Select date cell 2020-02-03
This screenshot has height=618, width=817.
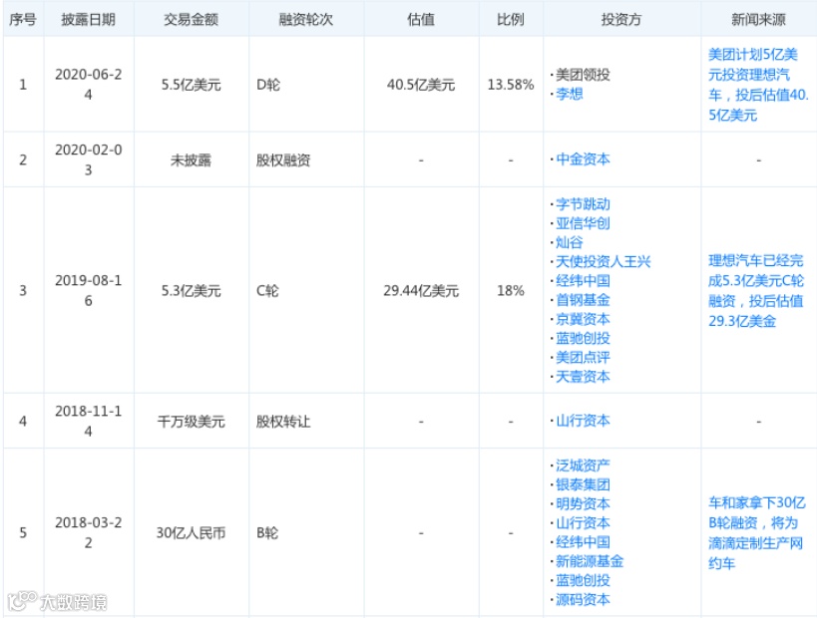(x=88, y=159)
